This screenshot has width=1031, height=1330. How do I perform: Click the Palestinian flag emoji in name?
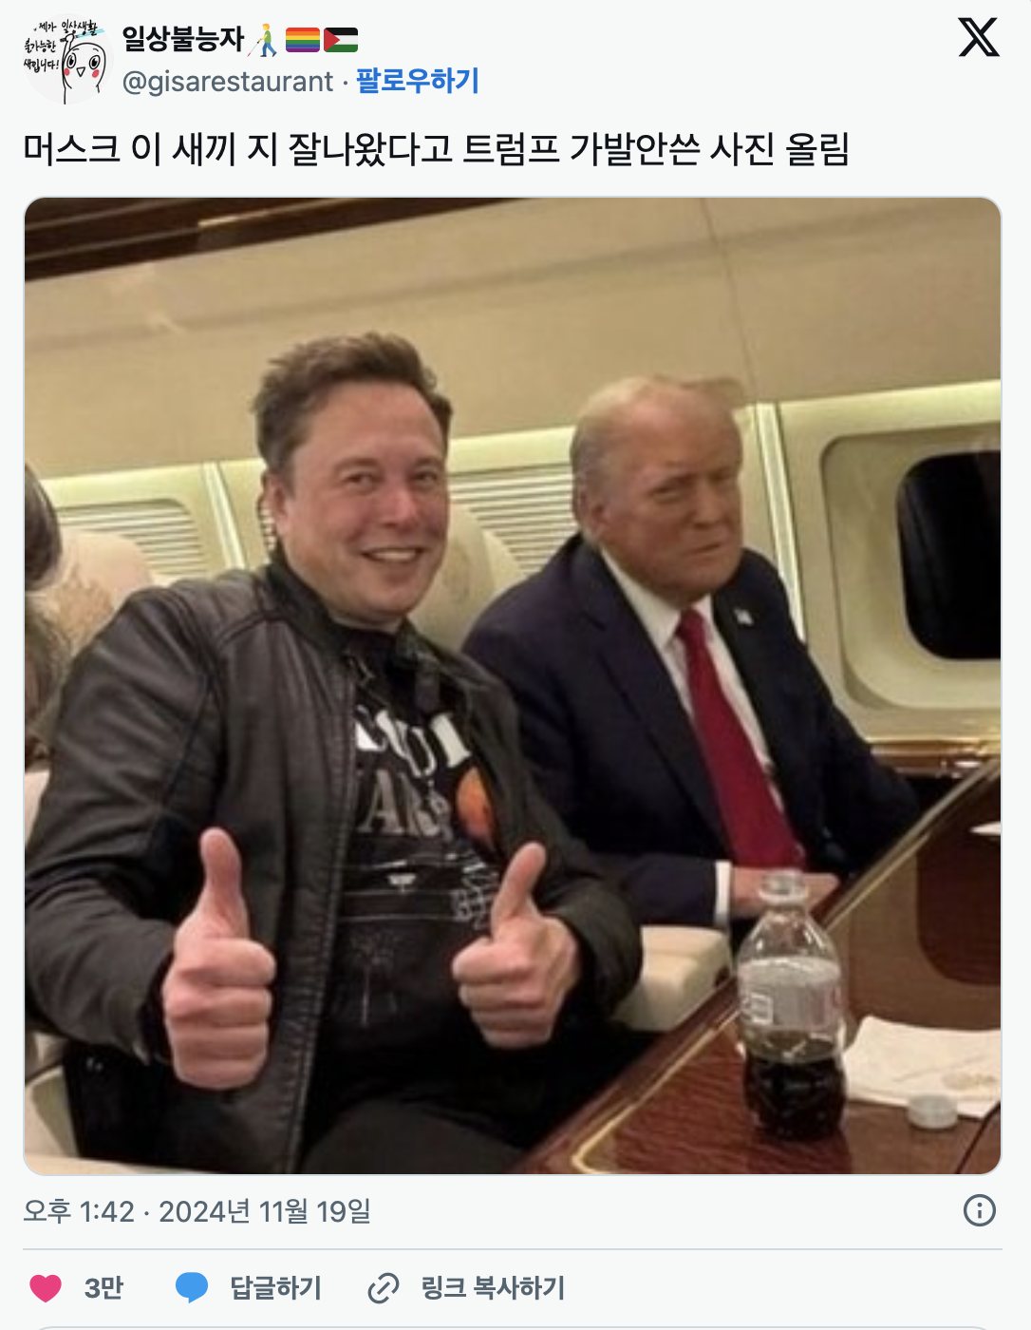341,40
